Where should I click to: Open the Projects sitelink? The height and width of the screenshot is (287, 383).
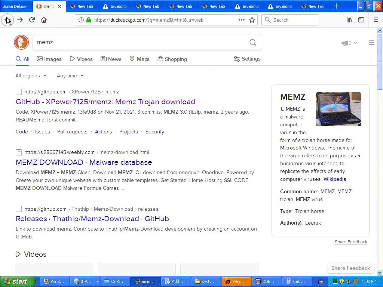point(129,132)
